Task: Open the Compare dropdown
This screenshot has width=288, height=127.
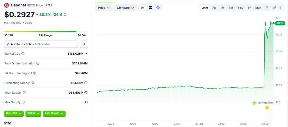Action: click(x=125, y=8)
